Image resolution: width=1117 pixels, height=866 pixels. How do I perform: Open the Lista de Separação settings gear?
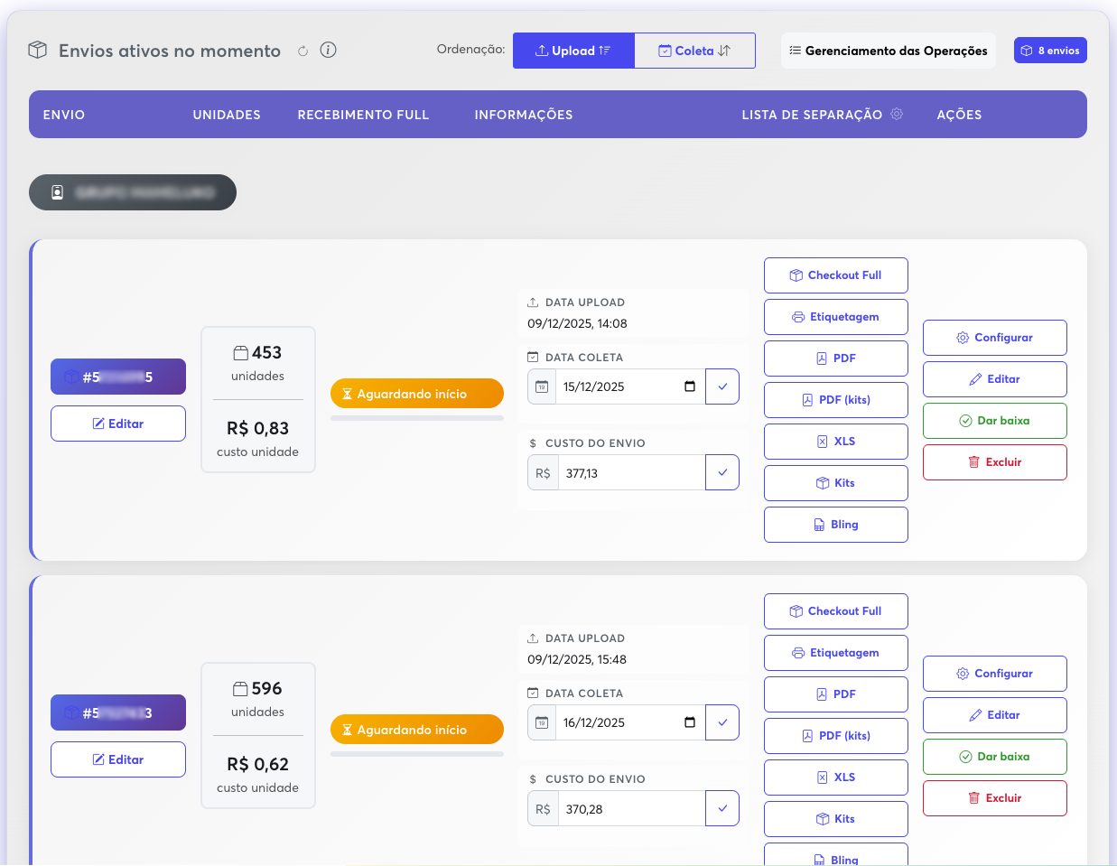tap(896, 115)
